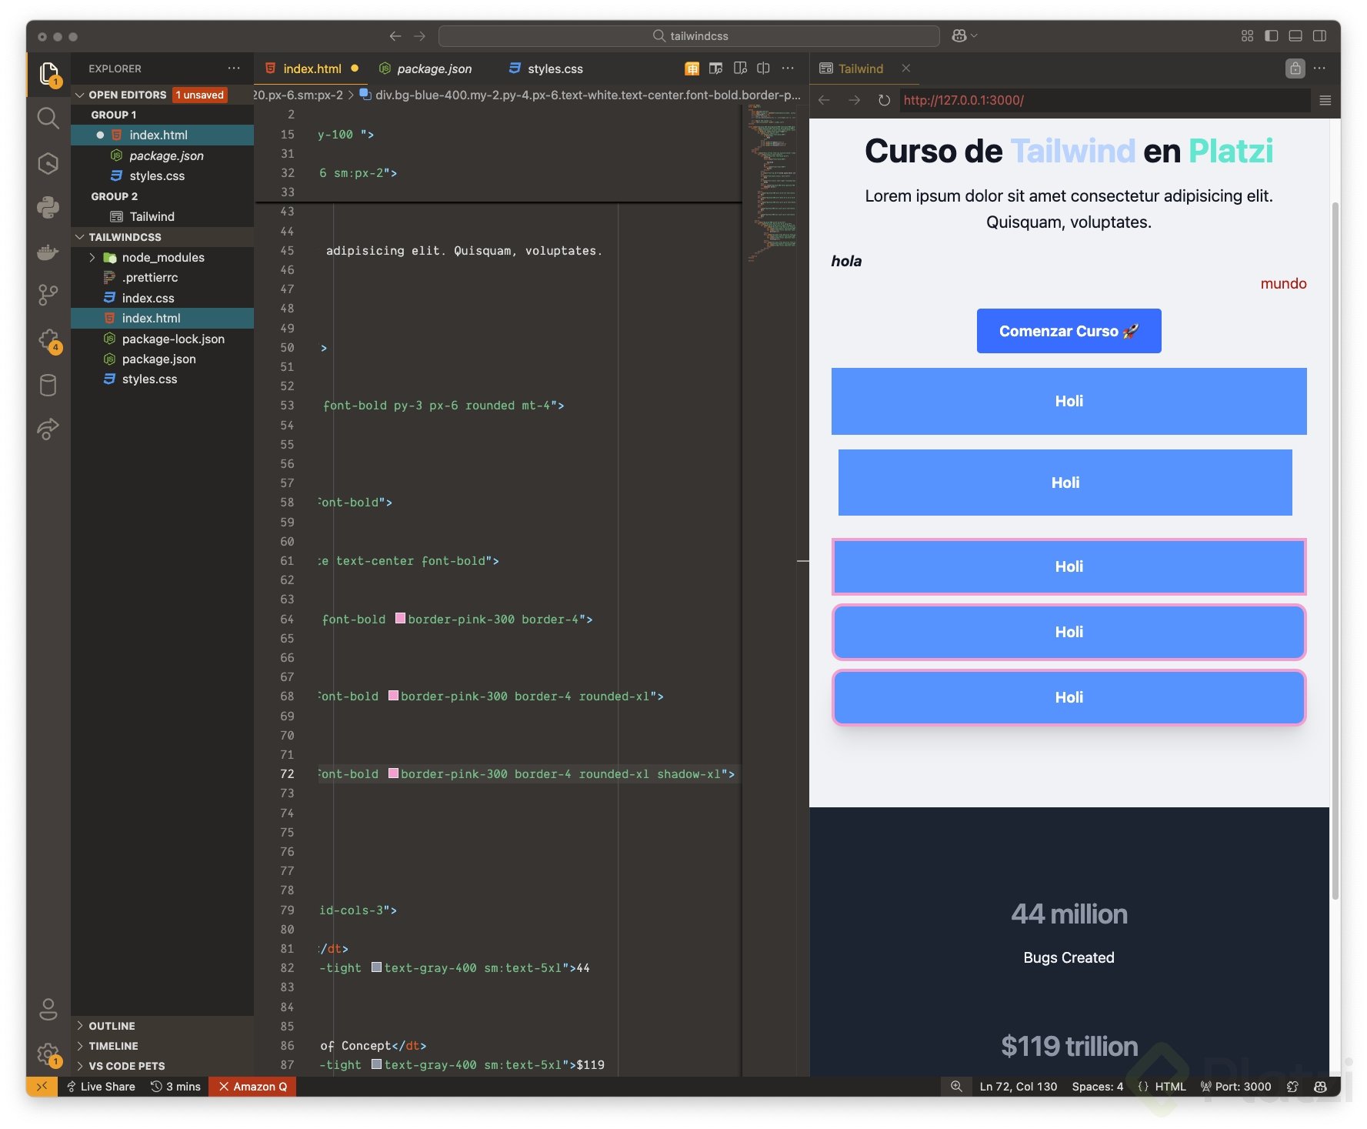Open the Source Control view
The width and height of the screenshot is (1367, 1129).
tap(48, 295)
